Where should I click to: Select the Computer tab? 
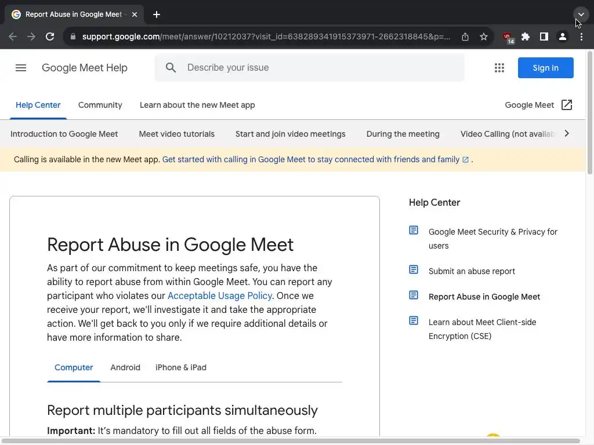click(74, 367)
